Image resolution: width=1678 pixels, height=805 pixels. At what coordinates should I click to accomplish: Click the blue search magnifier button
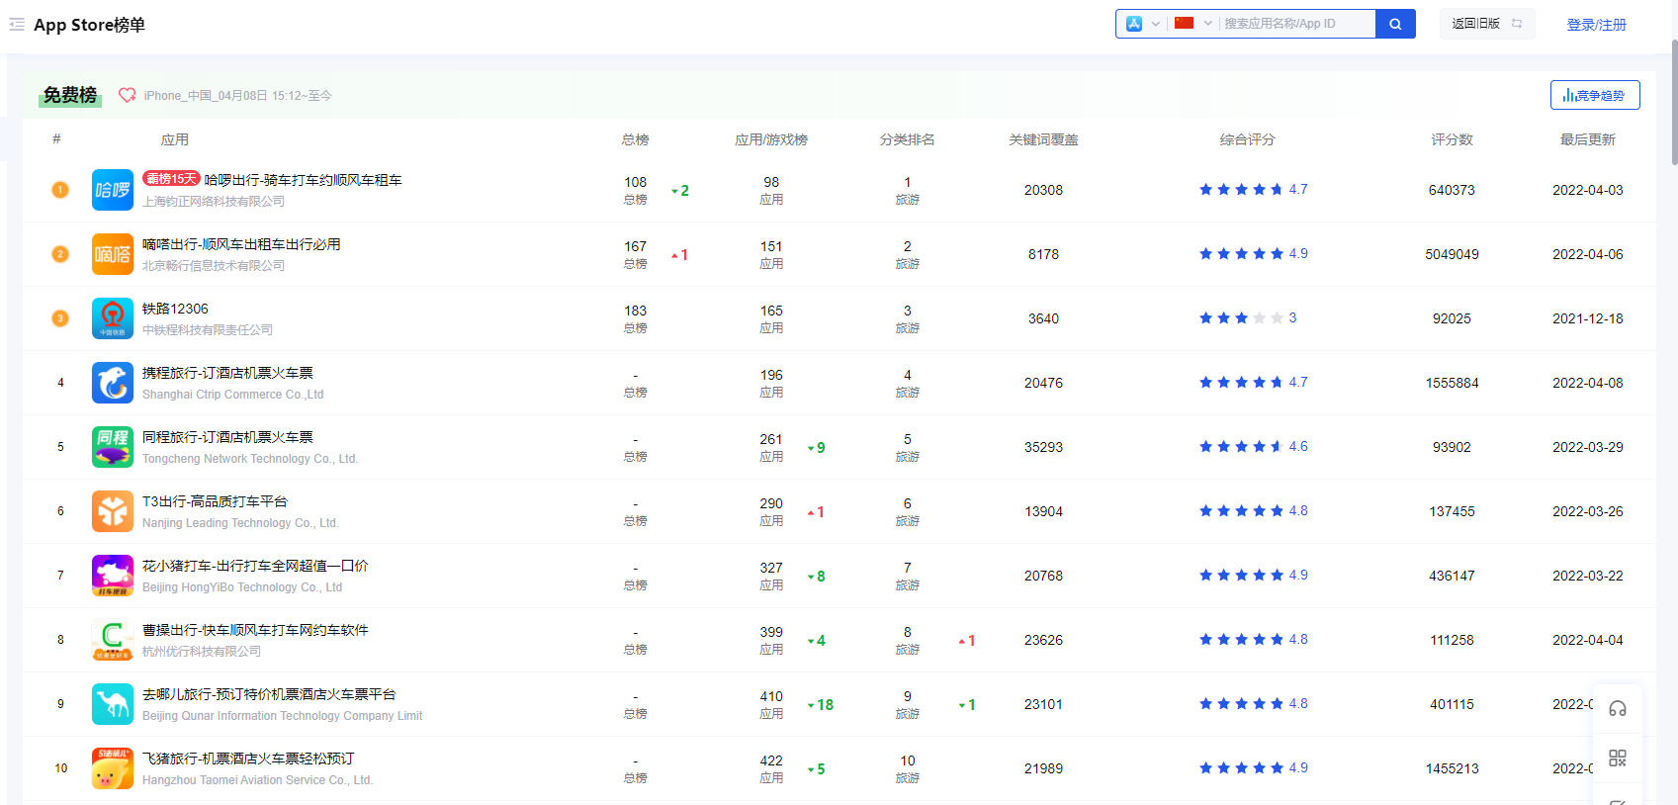click(1395, 24)
